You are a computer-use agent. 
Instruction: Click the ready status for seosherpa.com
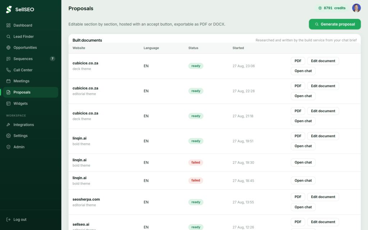coord(196,202)
